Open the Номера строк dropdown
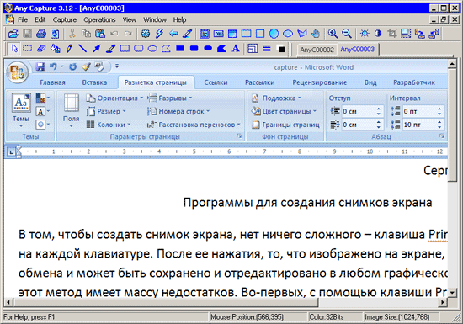 (x=178, y=112)
